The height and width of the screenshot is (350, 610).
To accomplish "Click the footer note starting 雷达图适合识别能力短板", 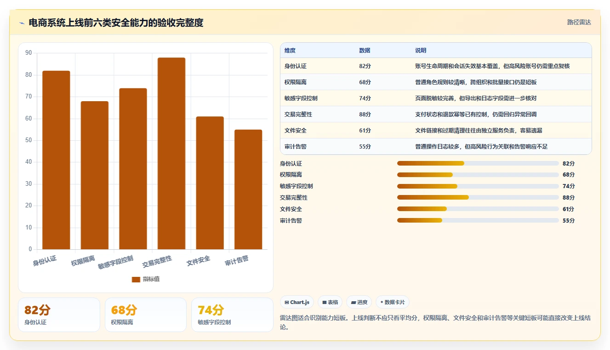I will click(435, 322).
